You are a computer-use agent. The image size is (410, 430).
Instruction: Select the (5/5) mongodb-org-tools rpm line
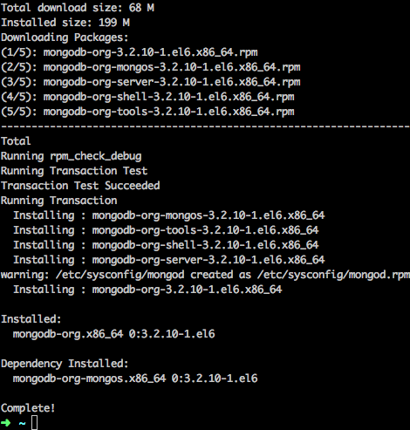coord(147,112)
